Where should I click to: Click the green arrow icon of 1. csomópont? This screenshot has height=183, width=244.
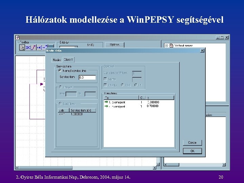(106, 102)
